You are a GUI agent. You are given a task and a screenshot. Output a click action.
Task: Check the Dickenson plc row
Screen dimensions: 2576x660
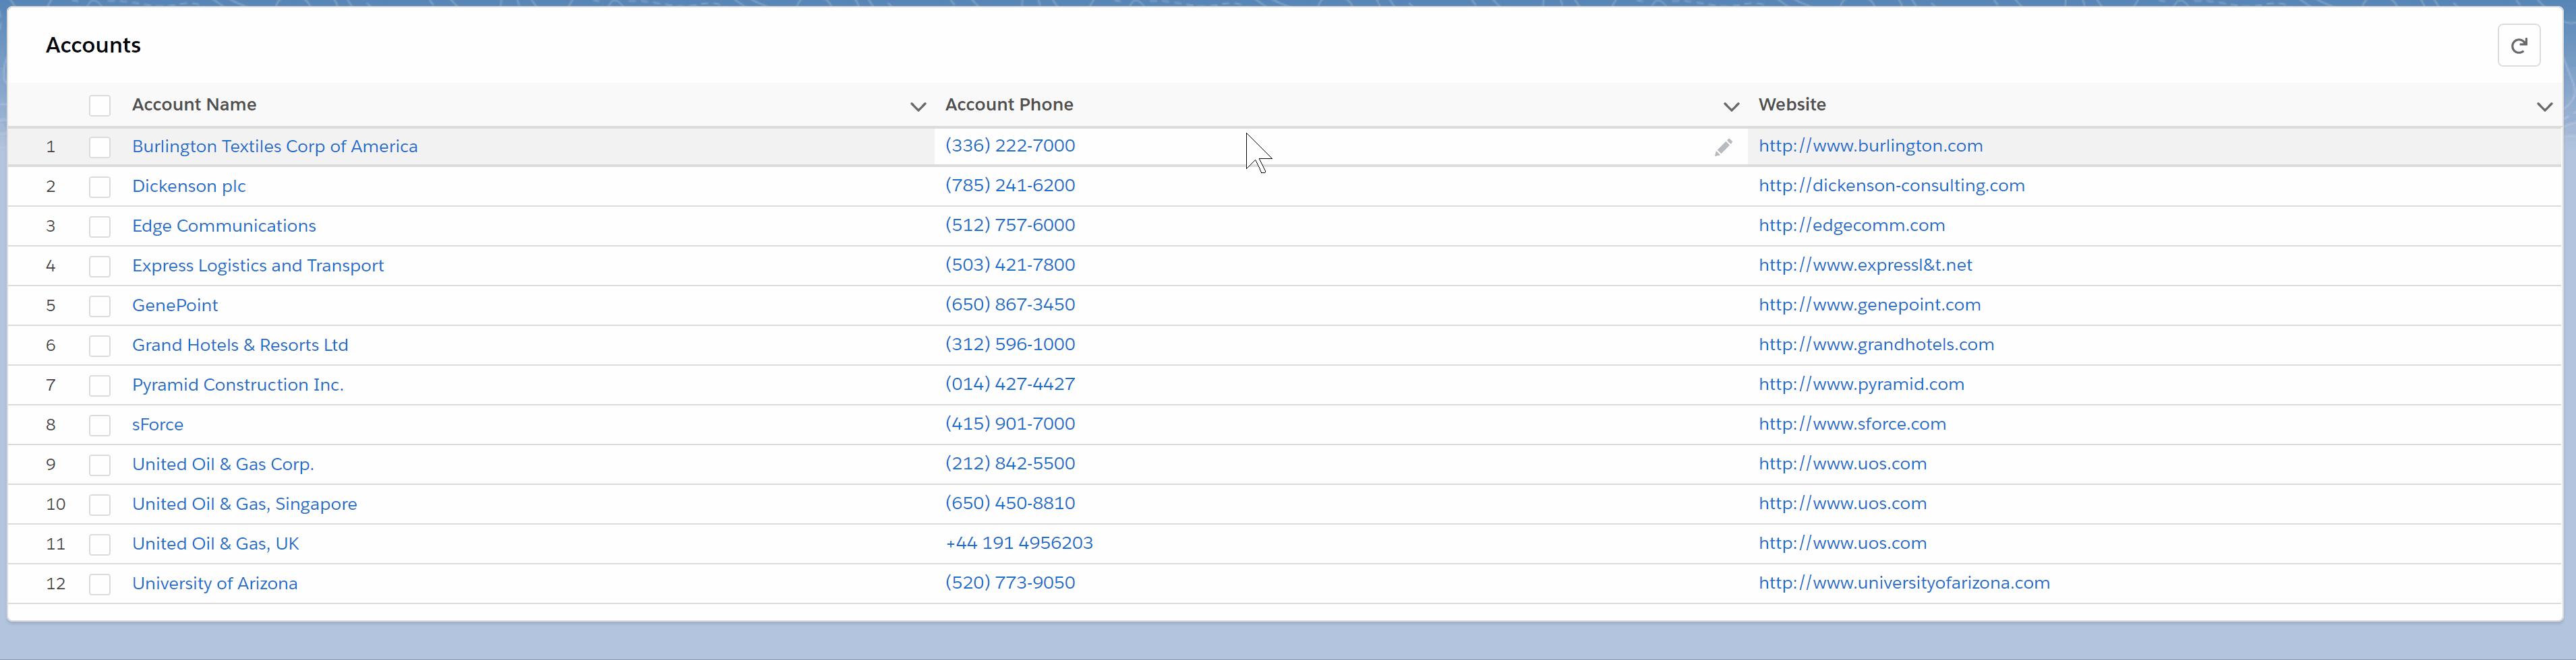tap(100, 187)
